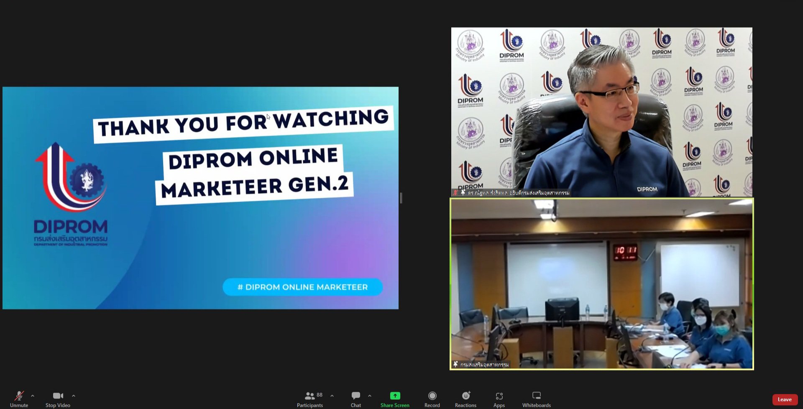The image size is (803, 409).
Task: Open video options arrow beside Stop Video
Action: [74, 396]
